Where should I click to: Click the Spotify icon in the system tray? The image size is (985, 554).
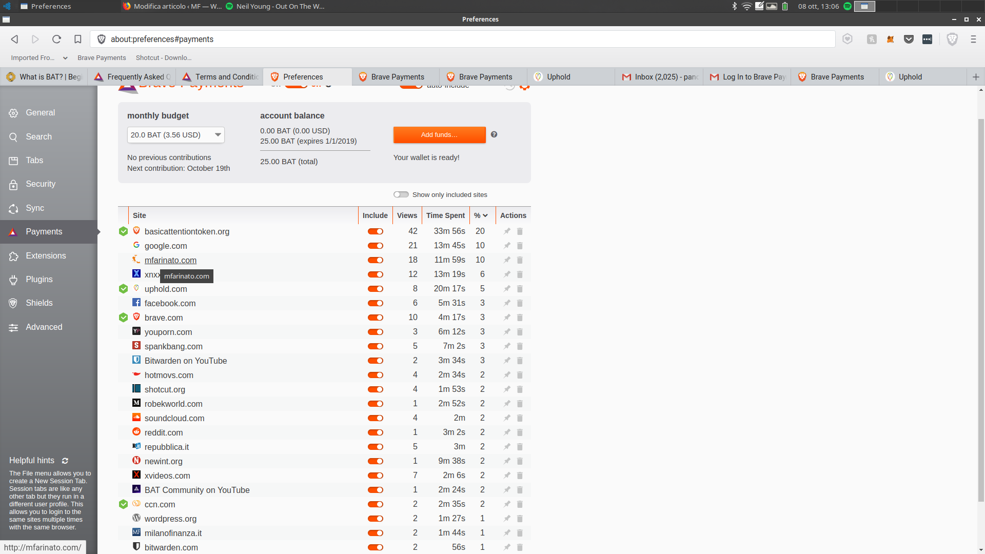pyautogui.click(x=848, y=6)
